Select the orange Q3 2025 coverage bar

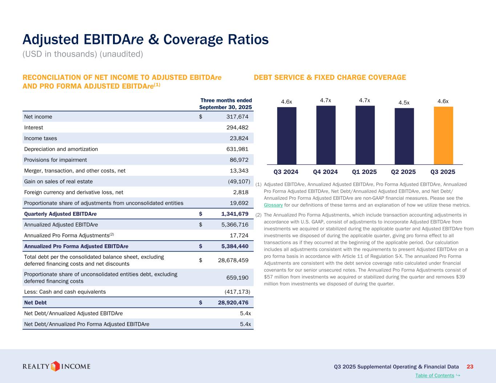443,135
